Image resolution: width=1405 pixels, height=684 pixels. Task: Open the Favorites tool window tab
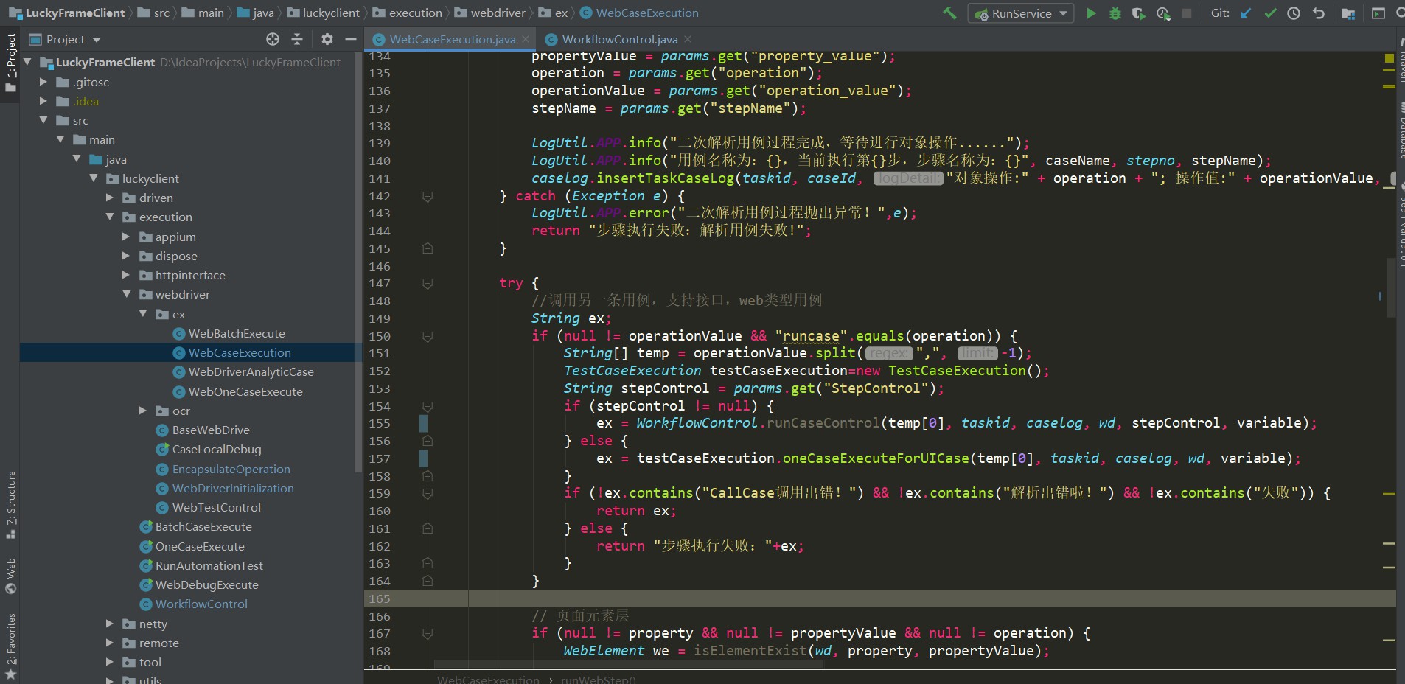point(10,646)
